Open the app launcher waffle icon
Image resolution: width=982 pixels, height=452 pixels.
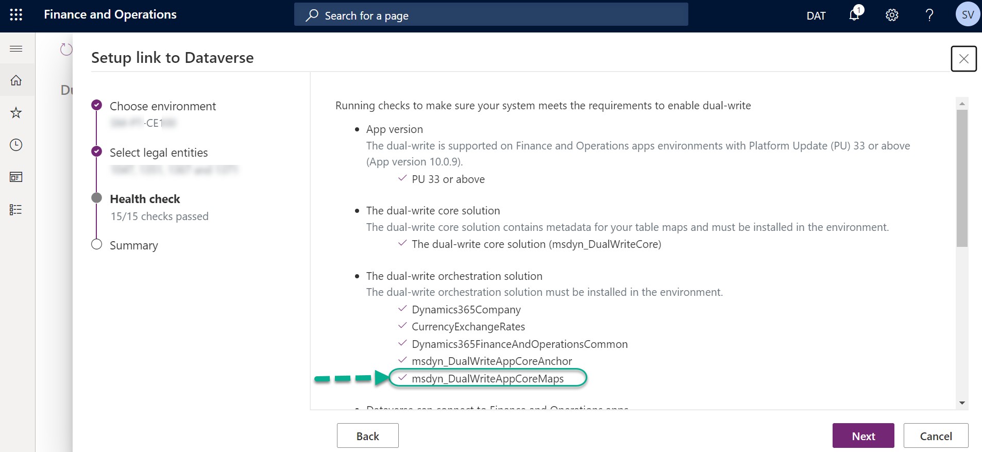(x=16, y=15)
